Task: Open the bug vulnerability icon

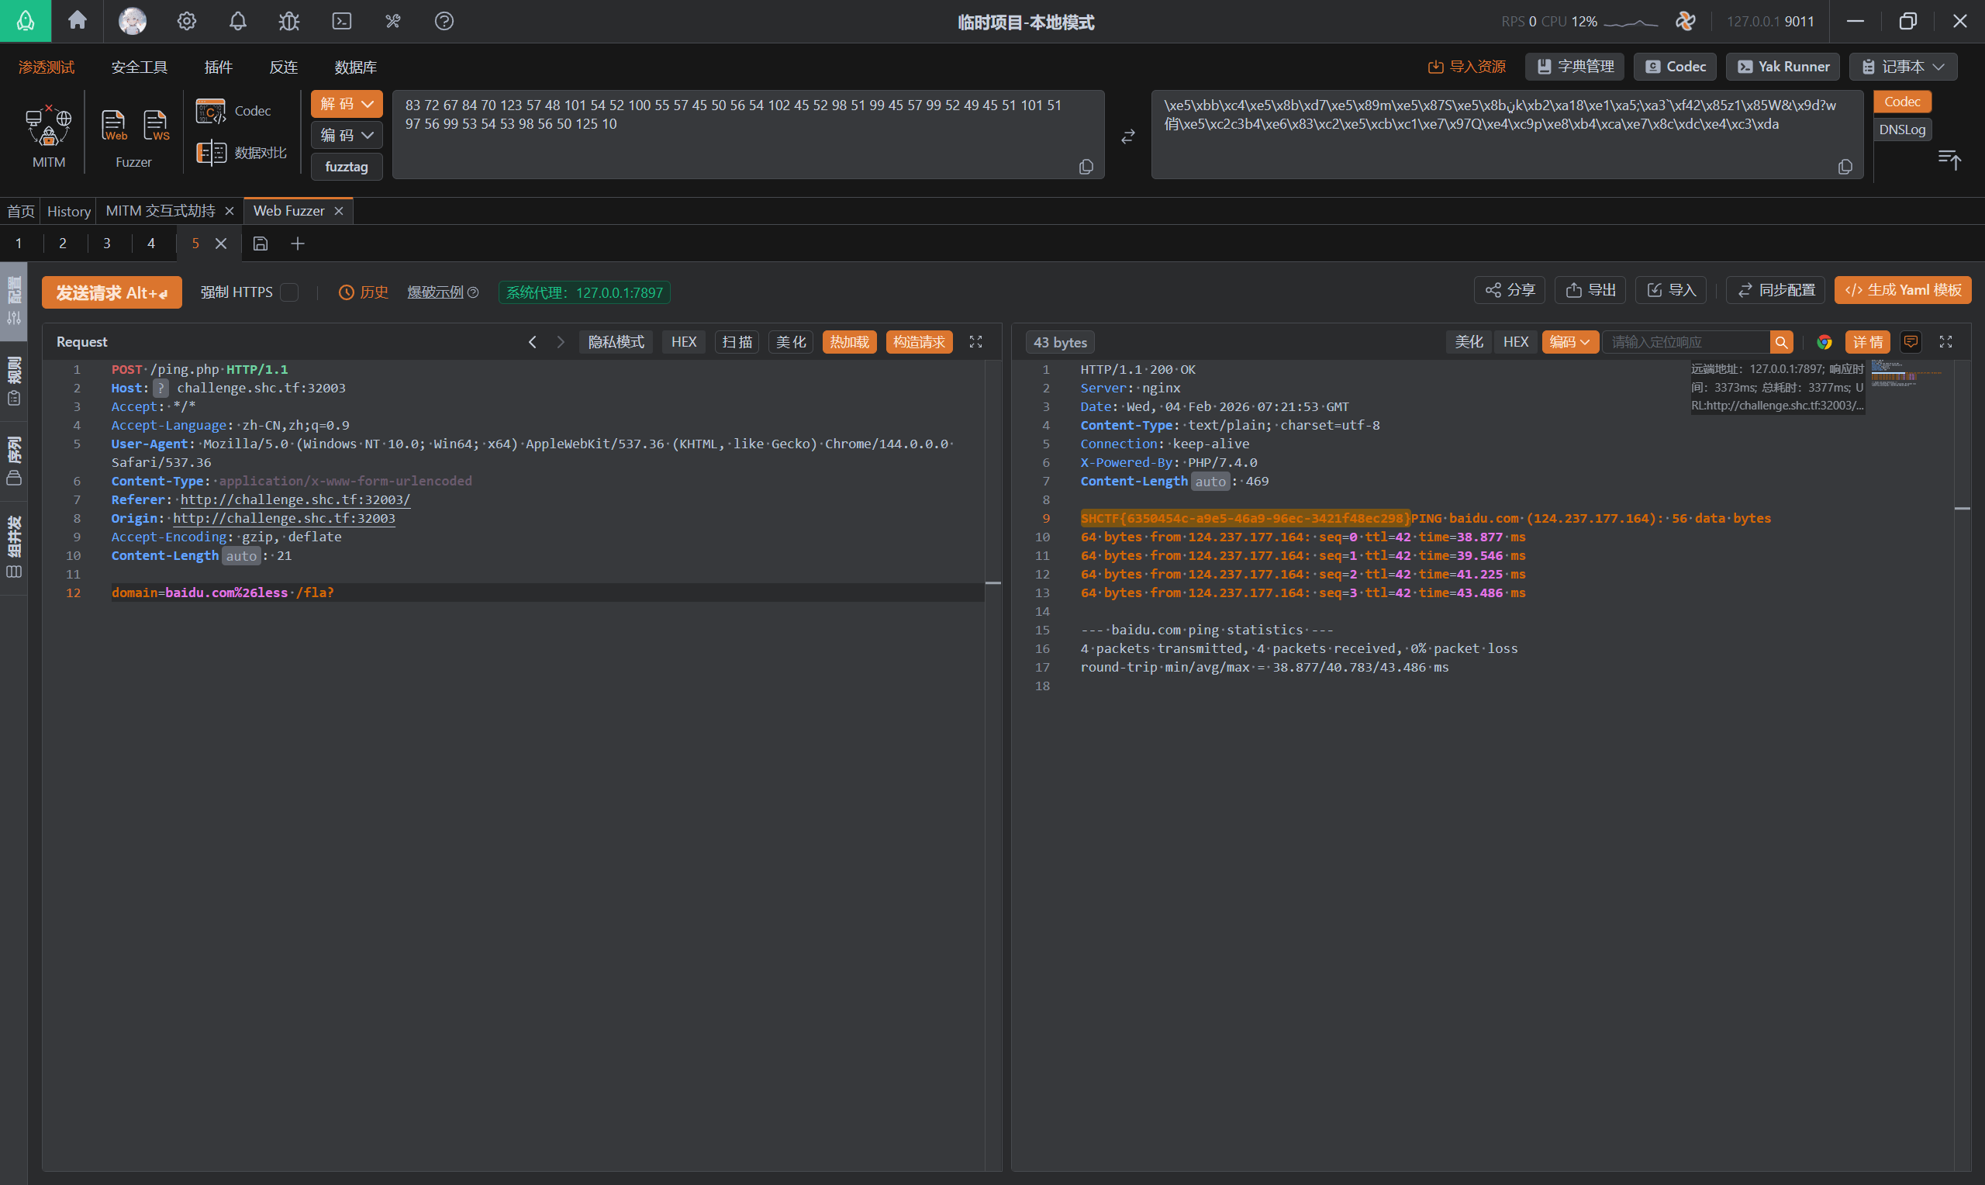Action: [289, 21]
